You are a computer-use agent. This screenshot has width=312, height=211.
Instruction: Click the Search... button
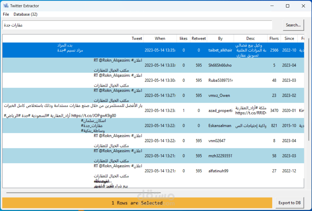pyautogui.click(x=293, y=25)
